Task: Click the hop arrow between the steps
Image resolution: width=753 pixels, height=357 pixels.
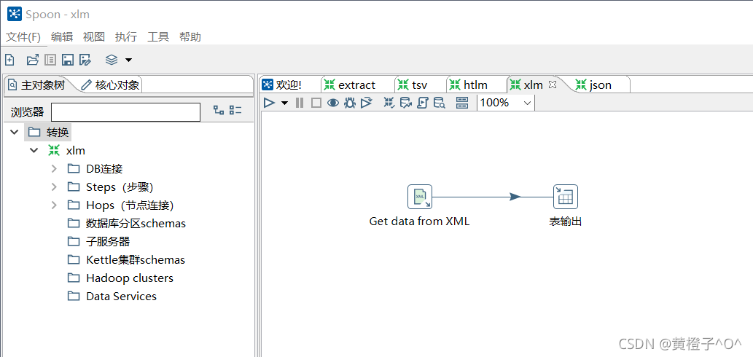Action: [x=515, y=197]
